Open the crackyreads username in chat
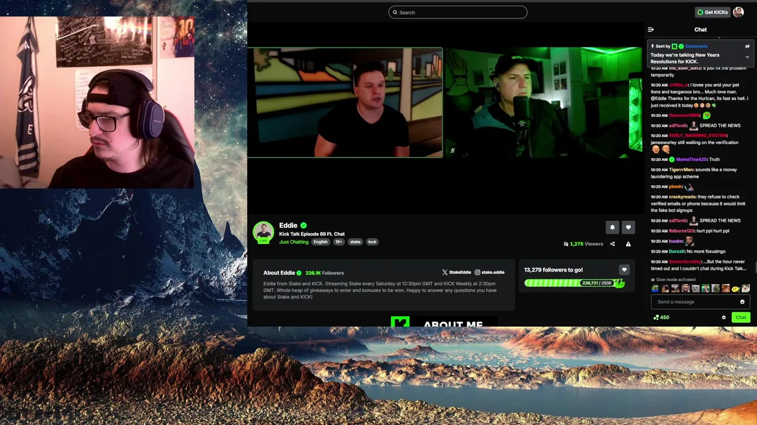 [682, 197]
